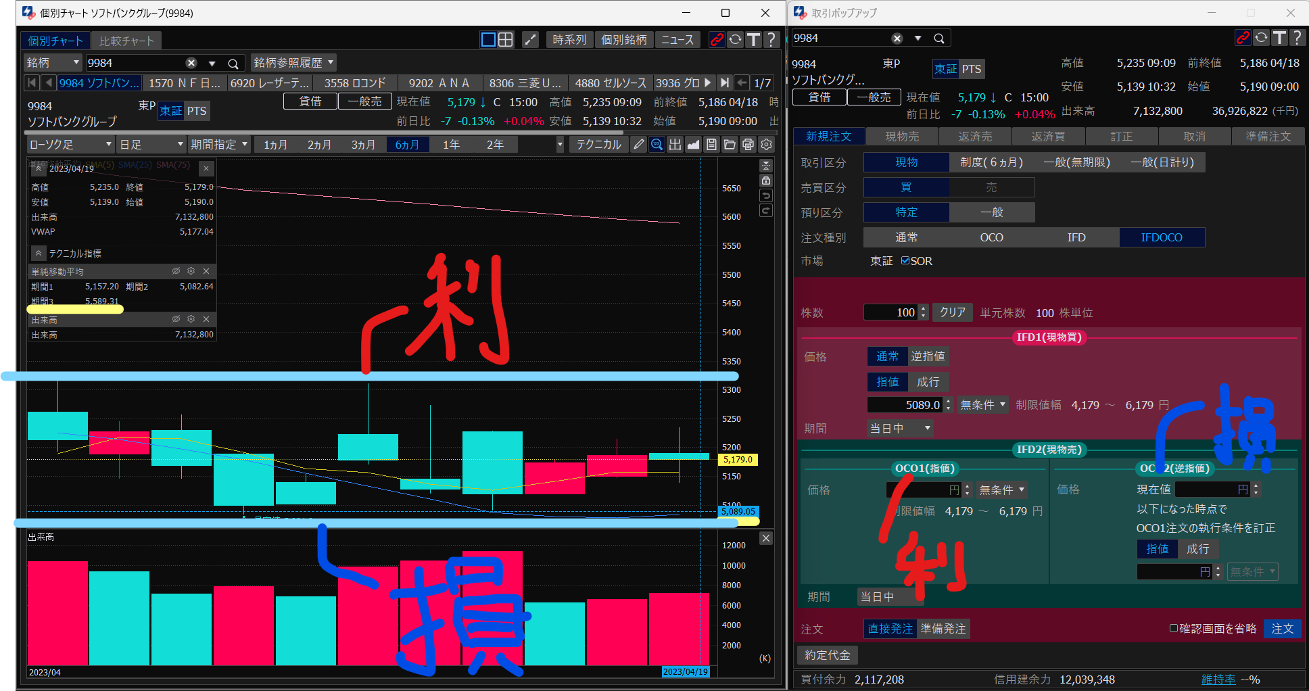Screen dimensions: 1309x691
Task: Click the クリア button next to share quantity
Action: tap(952, 312)
